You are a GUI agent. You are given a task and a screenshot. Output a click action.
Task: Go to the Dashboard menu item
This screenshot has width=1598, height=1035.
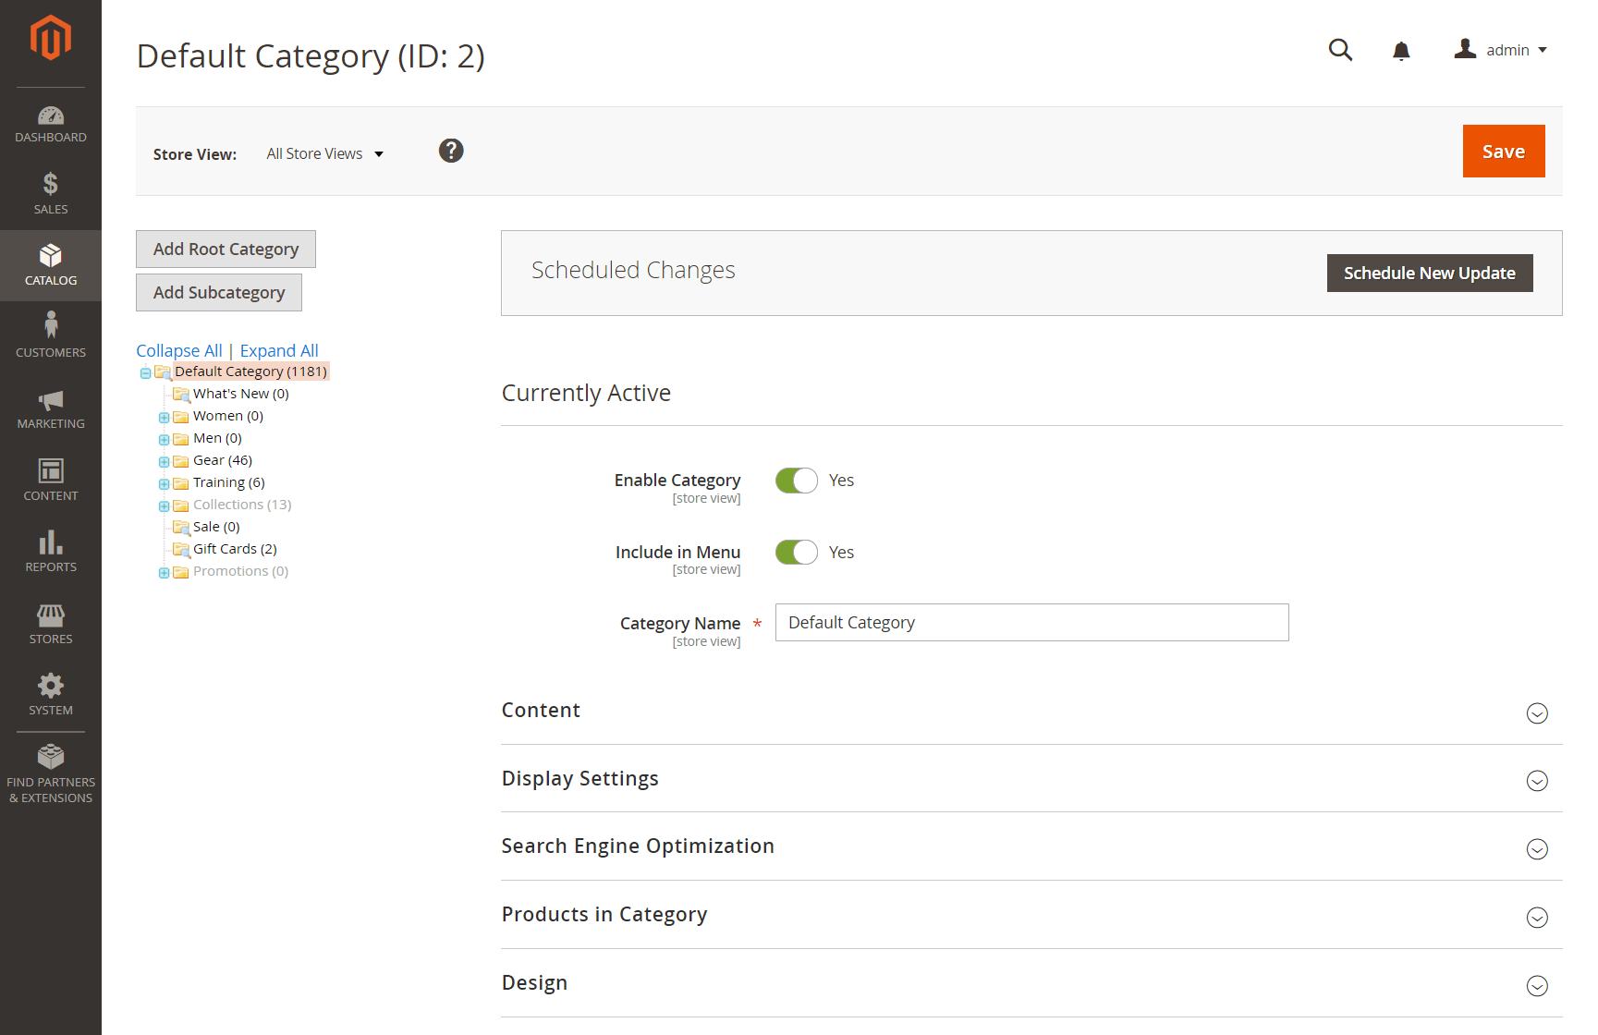[x=51, y=124]
